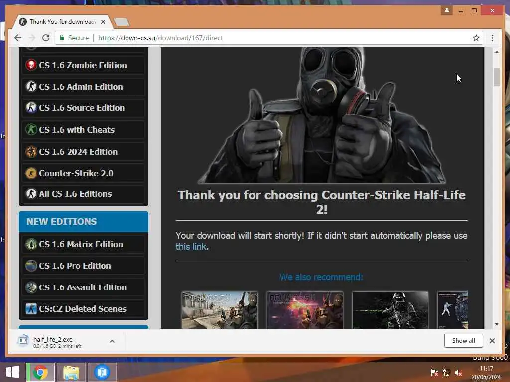The width and height of the screenshot is (510, 382).
Task: Open the Chrome three-dot menu
Action: (492, 38)
